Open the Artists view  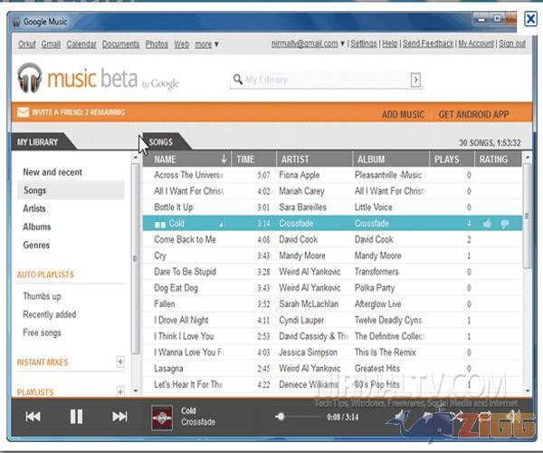point(34,208)
